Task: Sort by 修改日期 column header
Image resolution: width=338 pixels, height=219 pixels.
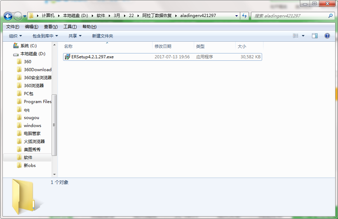Action: 163,46
